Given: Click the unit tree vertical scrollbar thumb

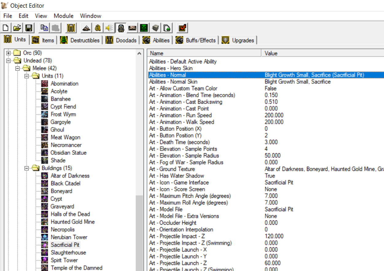Looking at the screenshot, I should (139, 233).
